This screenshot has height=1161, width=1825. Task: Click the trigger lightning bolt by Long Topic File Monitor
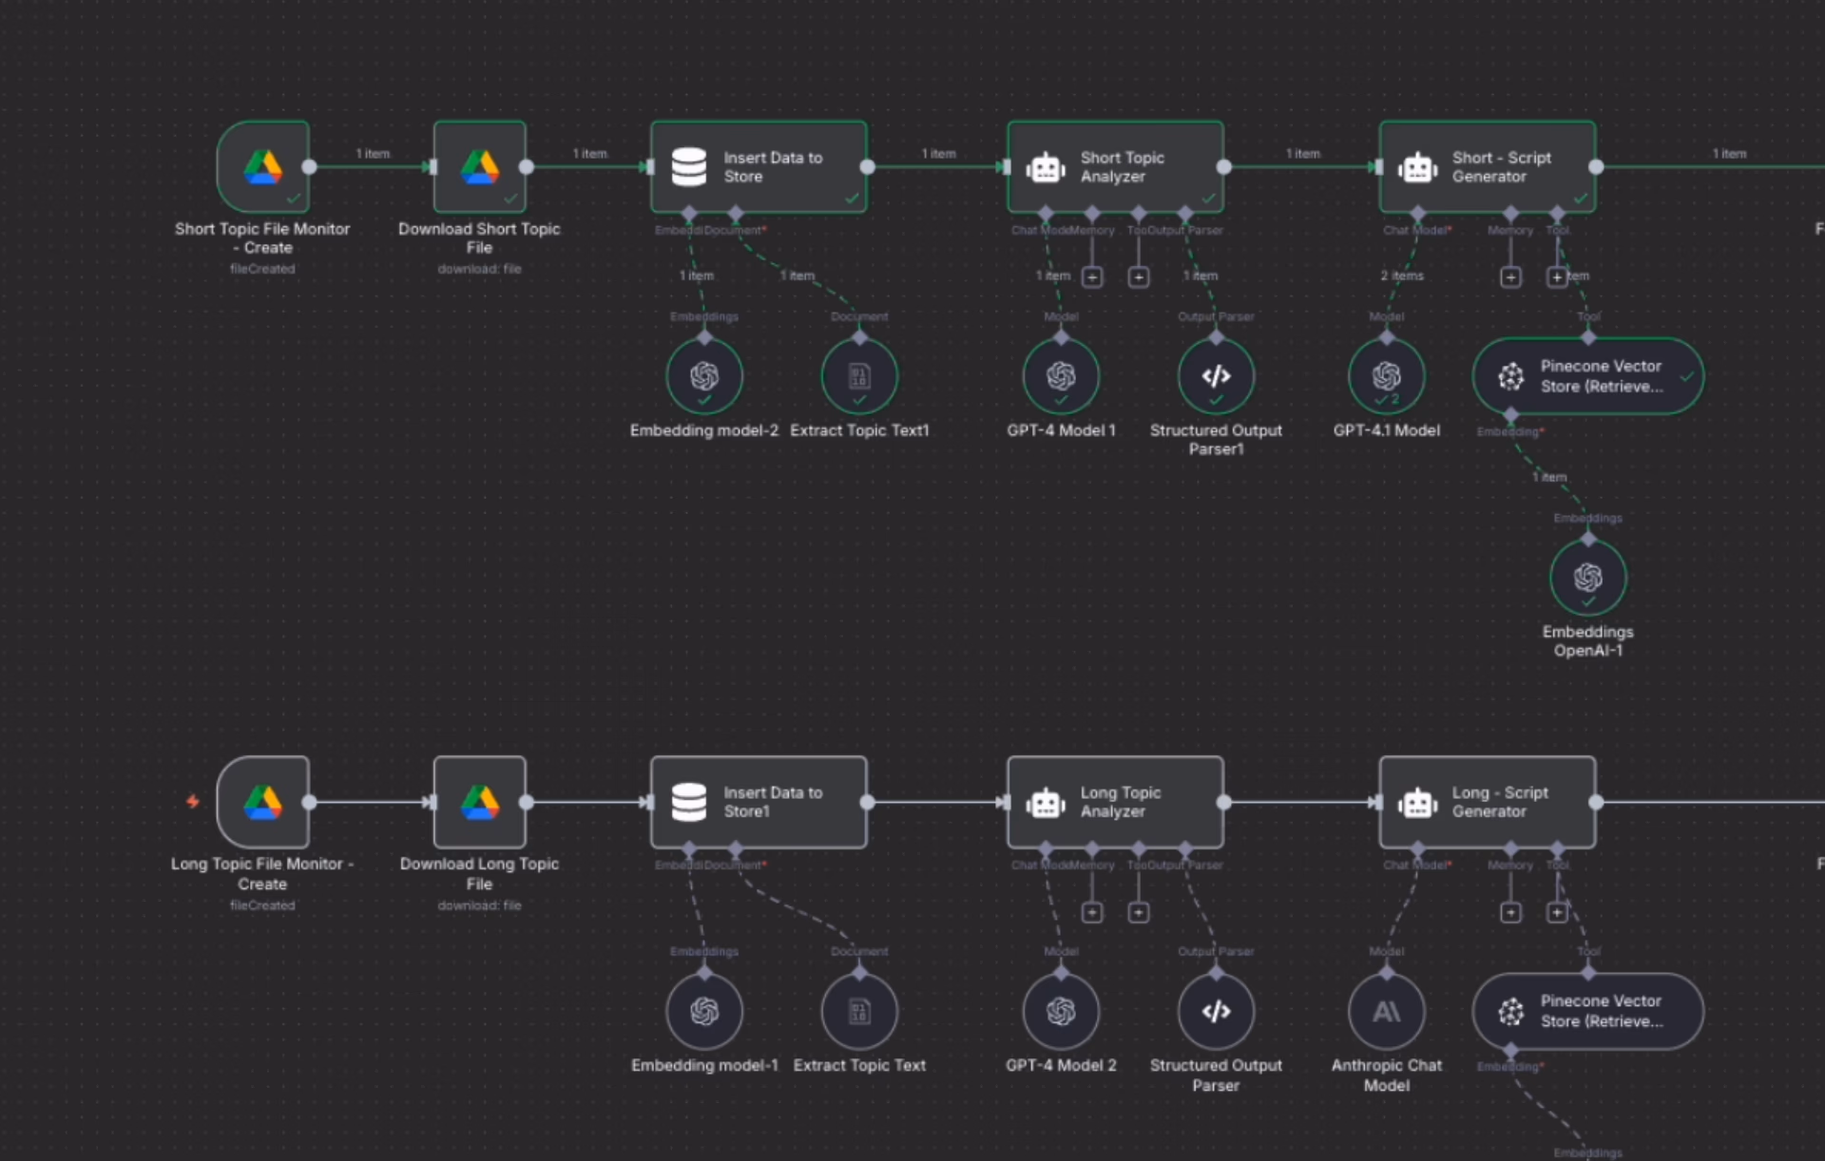[193, 802]
